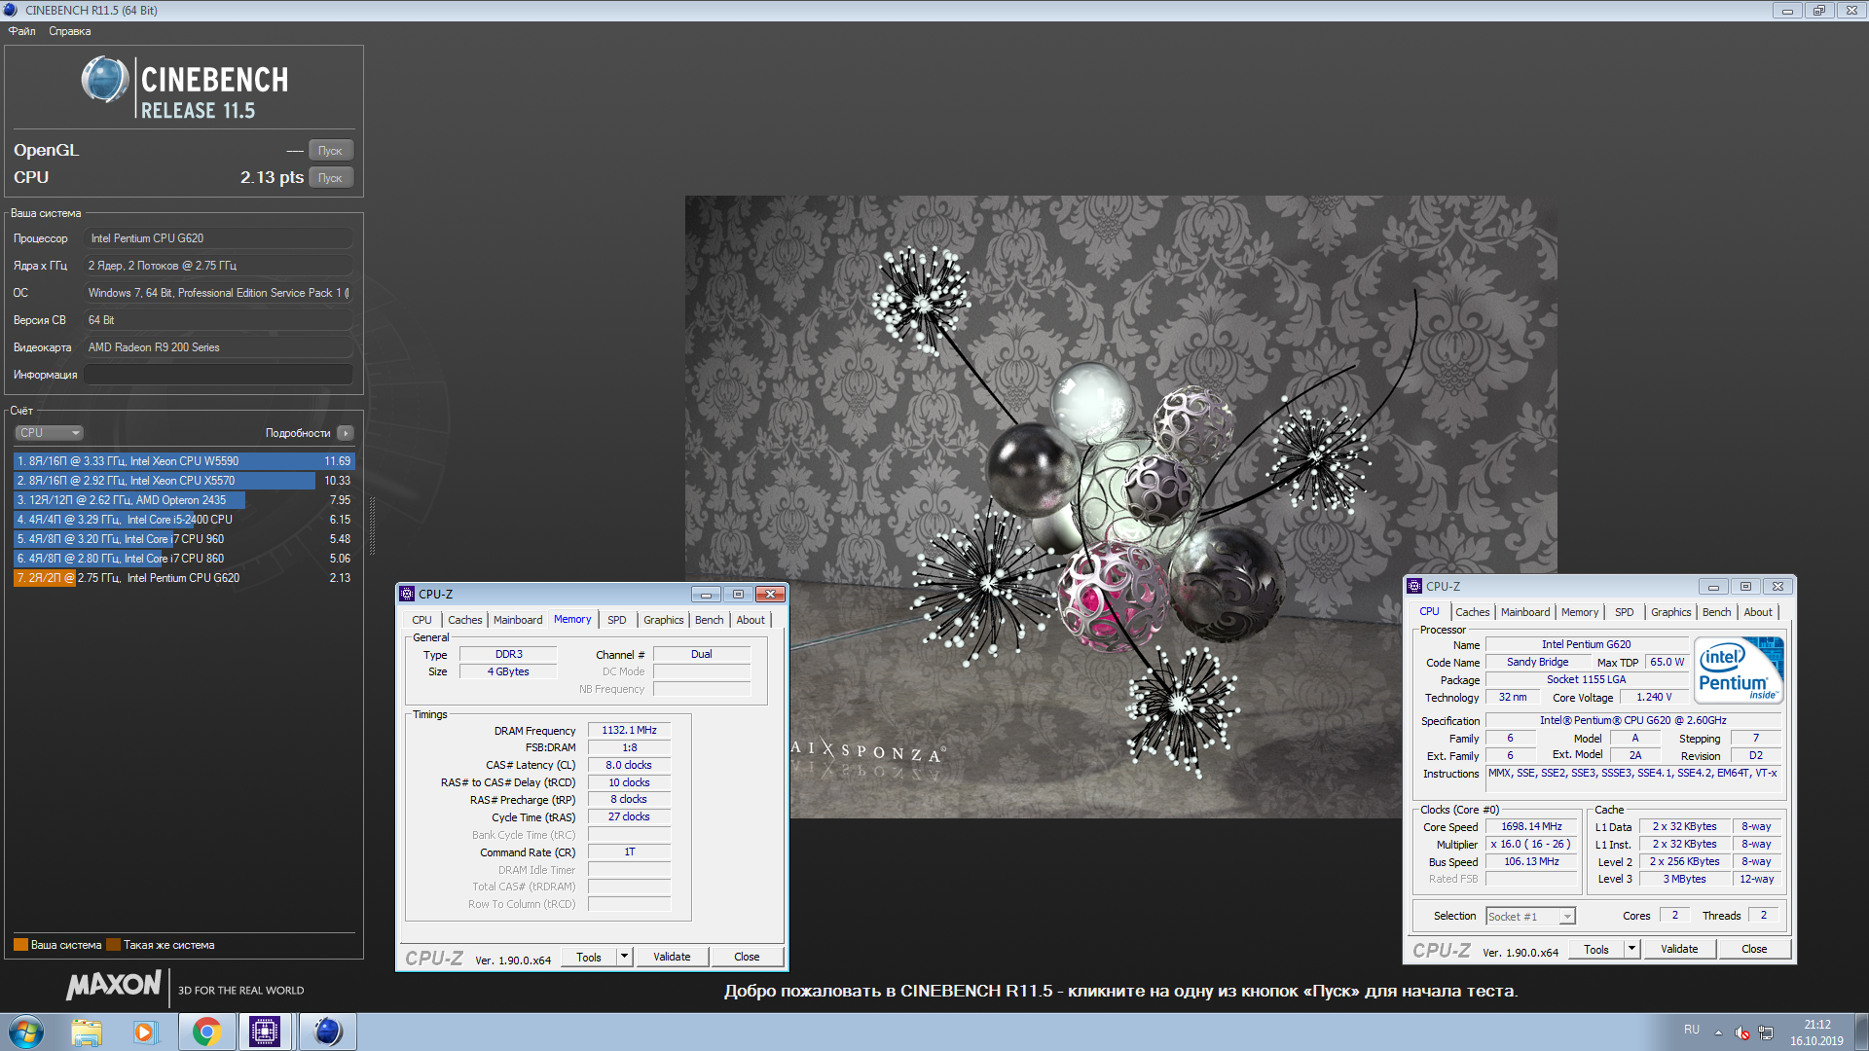Select SPD tab in right CPU-Z
Image resolution: width=1869 pixels, height=1051 pixels.
(x=1625, y=612)
